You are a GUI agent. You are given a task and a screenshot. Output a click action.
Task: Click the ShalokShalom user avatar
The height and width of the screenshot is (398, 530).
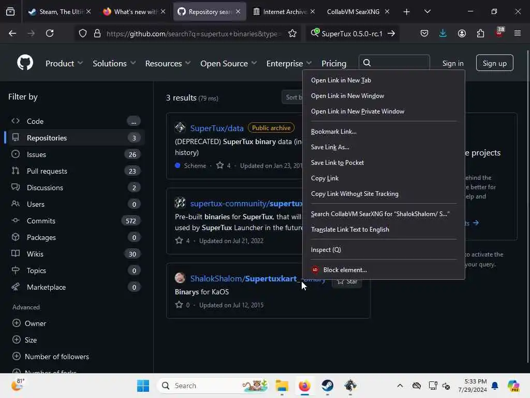pos(180,278)
